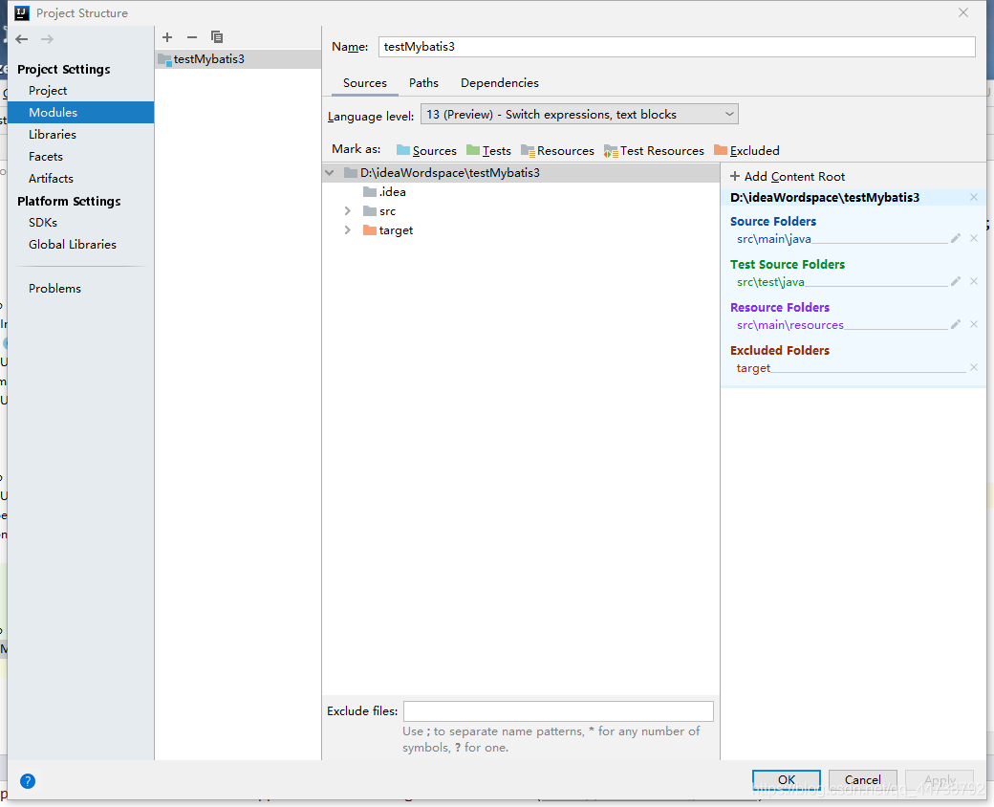Go back with the left arrow icon

pos(22,39)
